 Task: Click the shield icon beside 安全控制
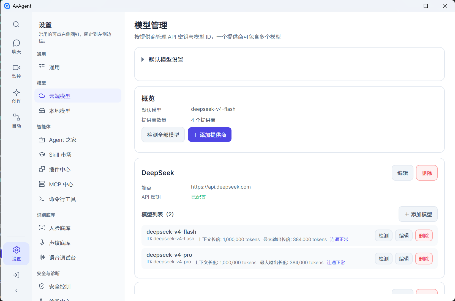point(42,286)
